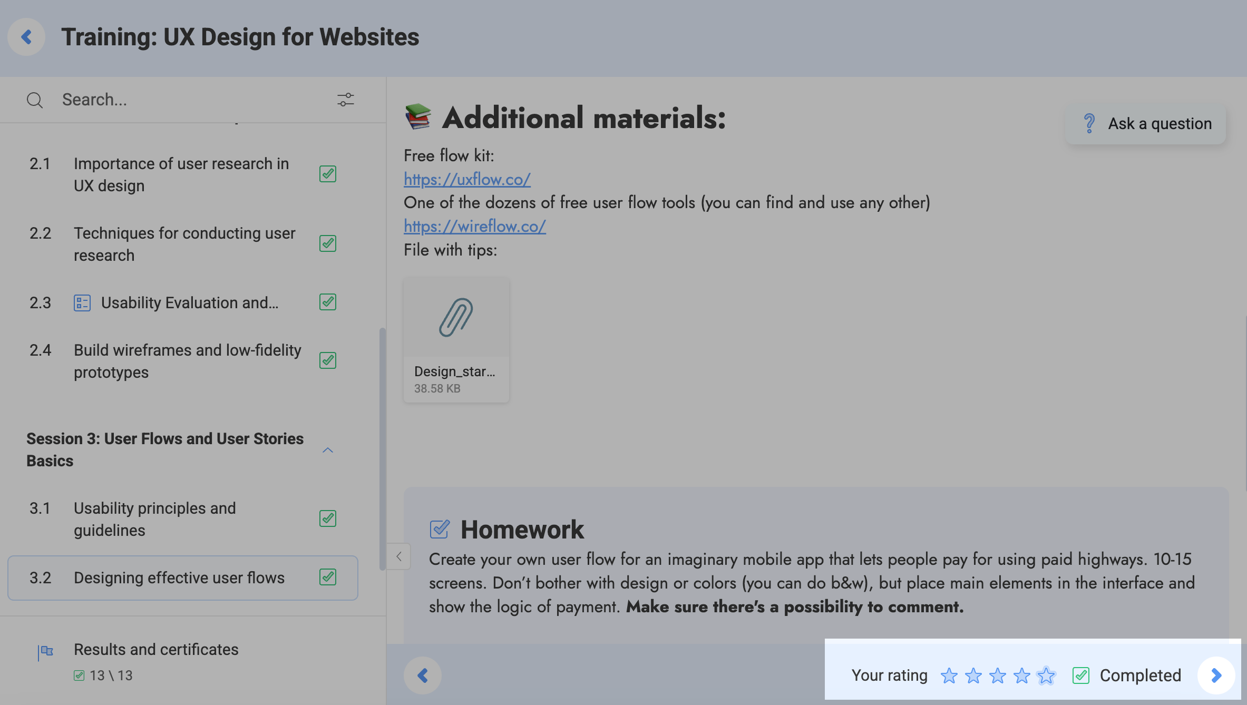This screenshot has height=705, width=1247.
Task: Collapse Session 3 User Flows section
Action: (x=328, y=450)
